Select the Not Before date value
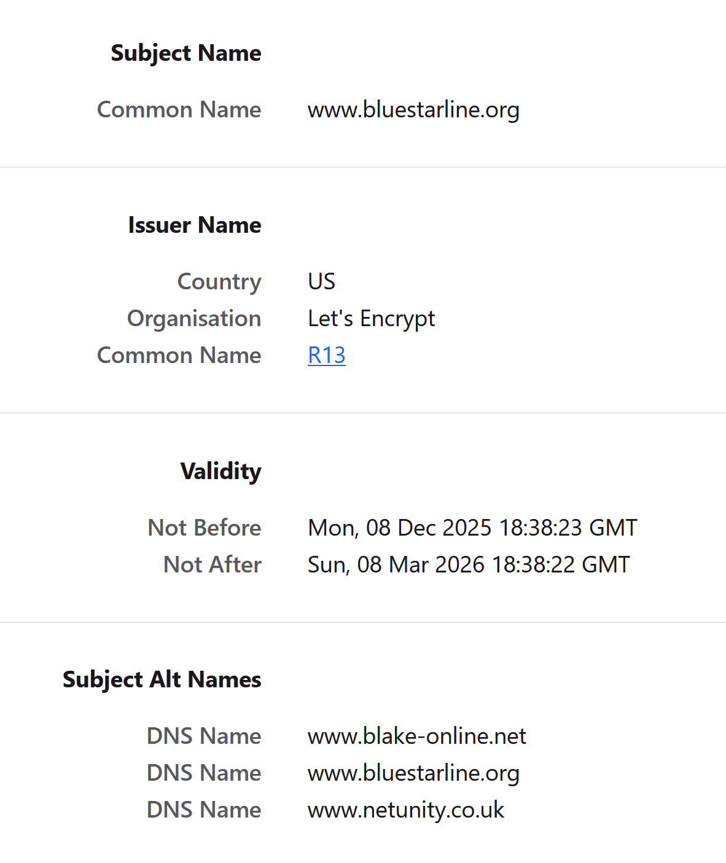Image resolution: width=726 pixels, height=863 pixels. pos(472,528)
